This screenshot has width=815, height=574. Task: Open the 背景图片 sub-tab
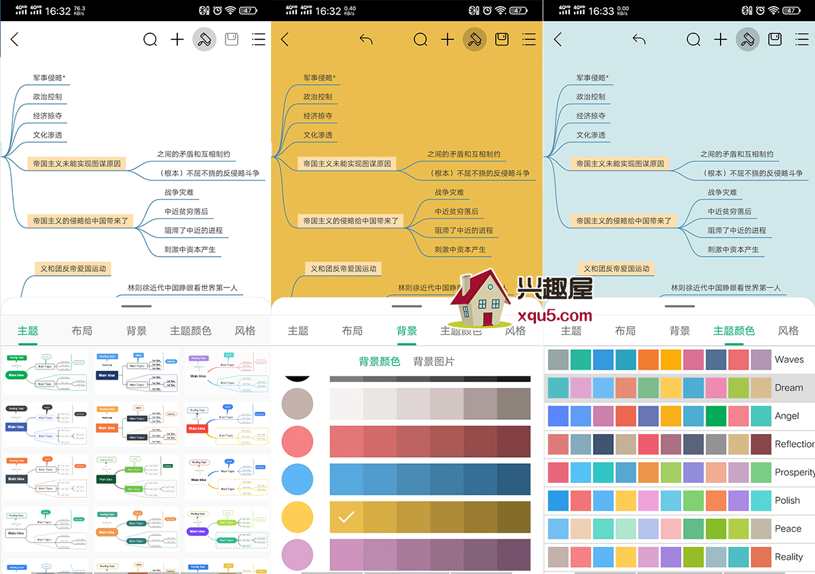(x=434, y=361)
